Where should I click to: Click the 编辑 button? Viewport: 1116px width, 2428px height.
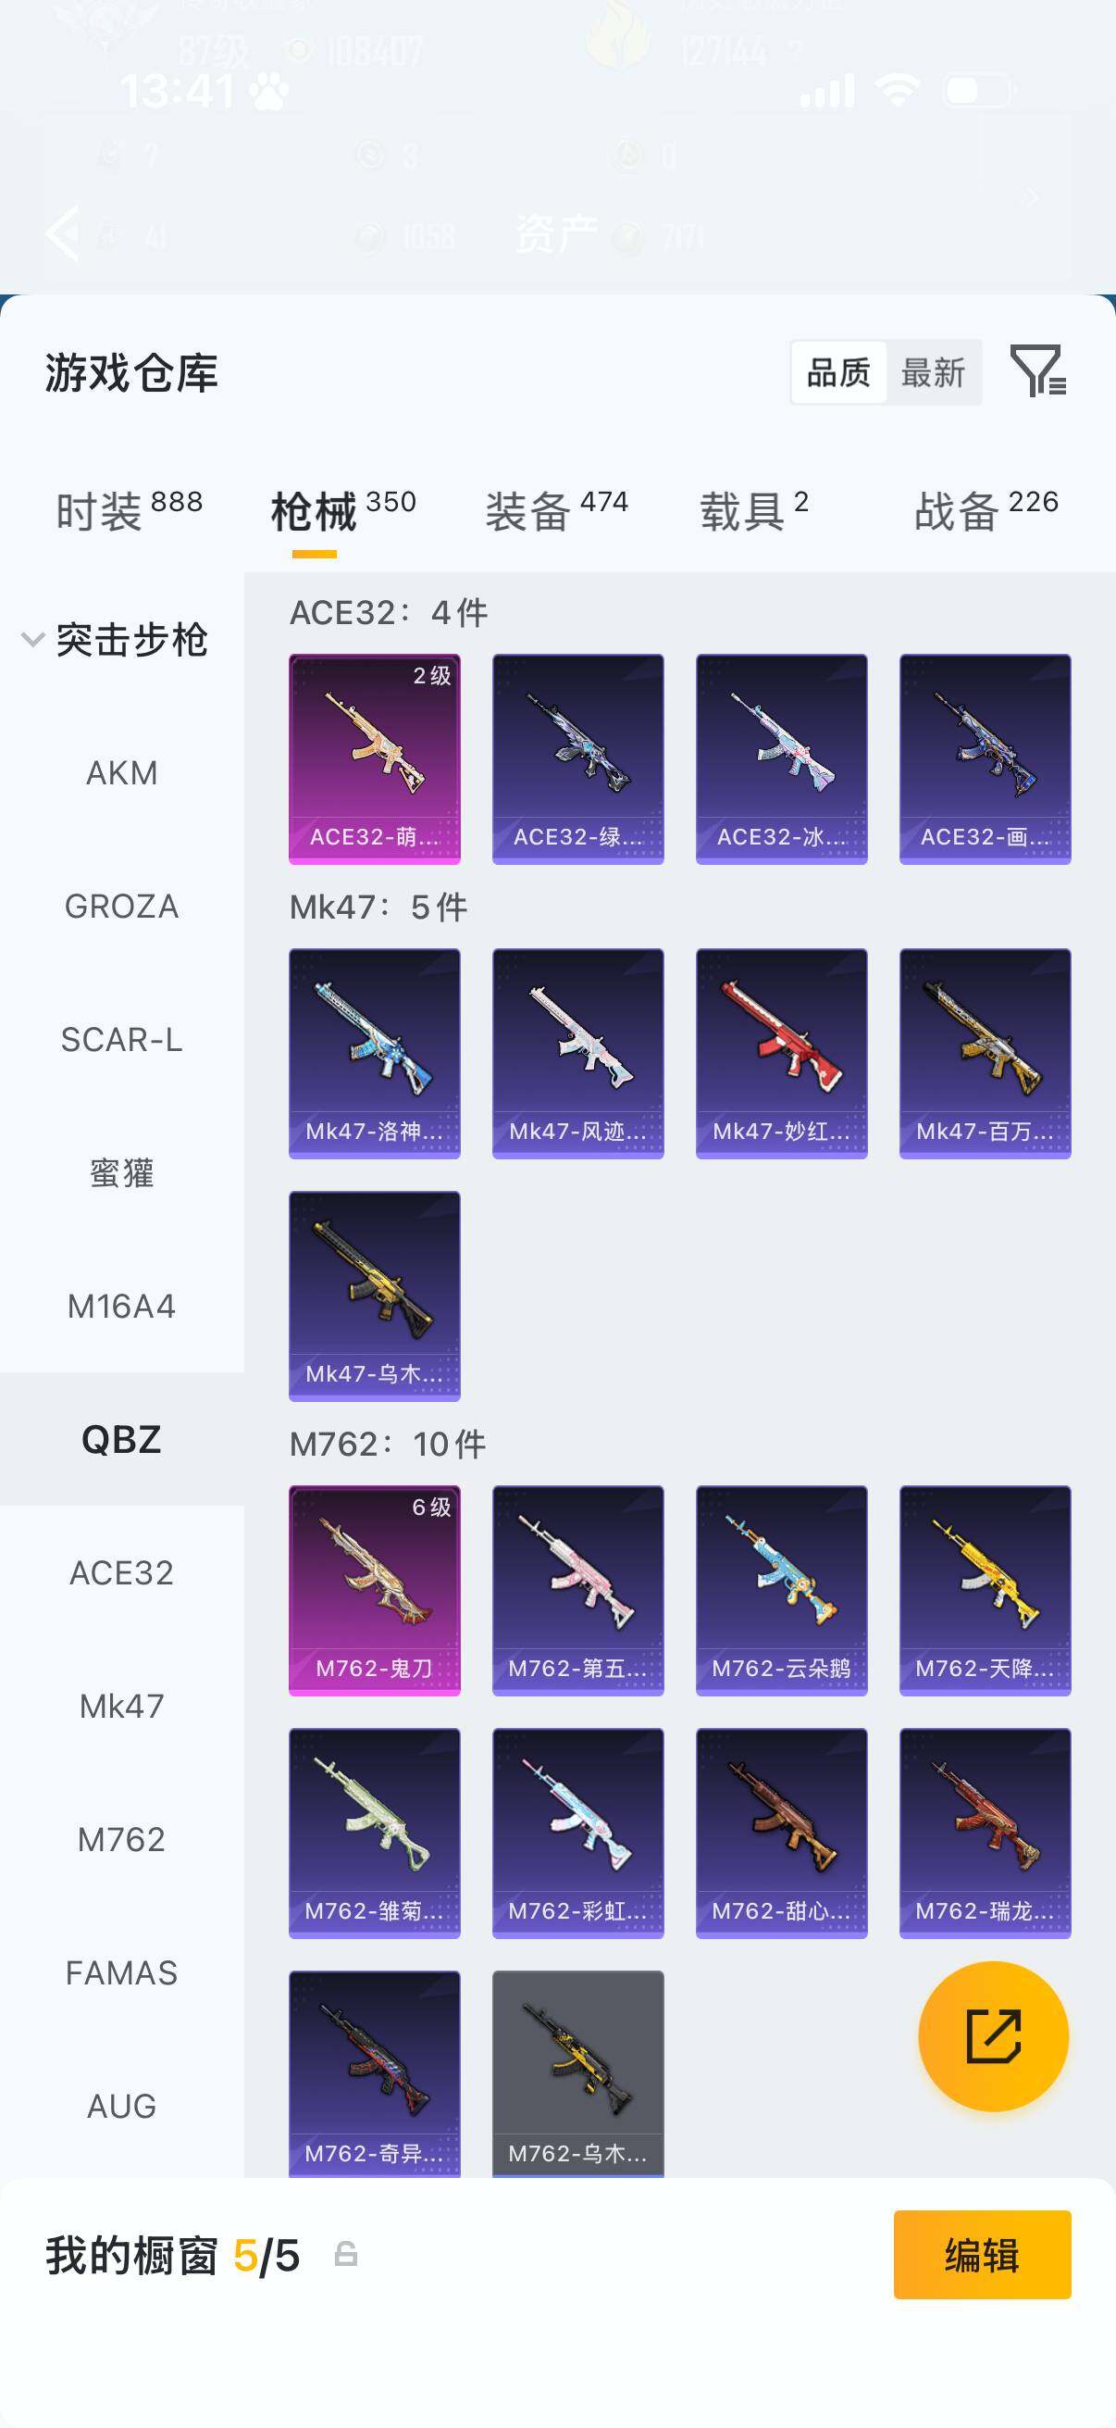(981, 2255)
